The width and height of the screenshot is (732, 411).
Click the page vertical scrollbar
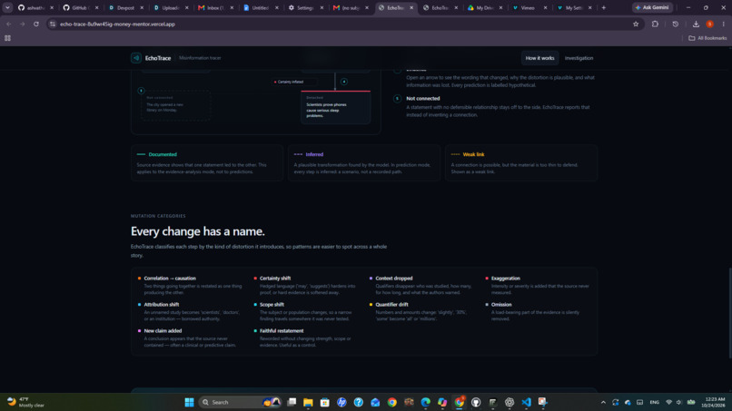point(729,313)
